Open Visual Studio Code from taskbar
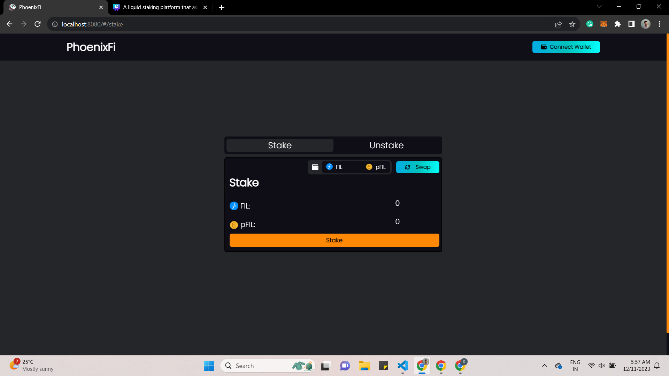Image resolution: width=669 pixels, height=376 pixels. (x=402, y=366)
